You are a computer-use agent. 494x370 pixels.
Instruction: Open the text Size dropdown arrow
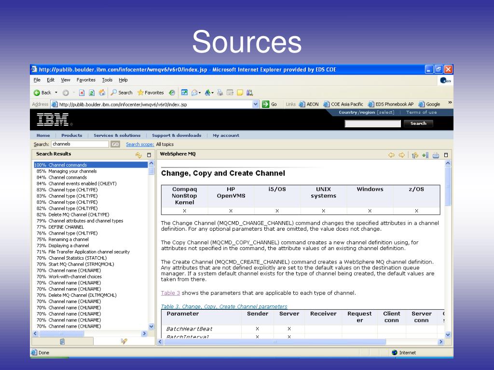coord(212,93)
